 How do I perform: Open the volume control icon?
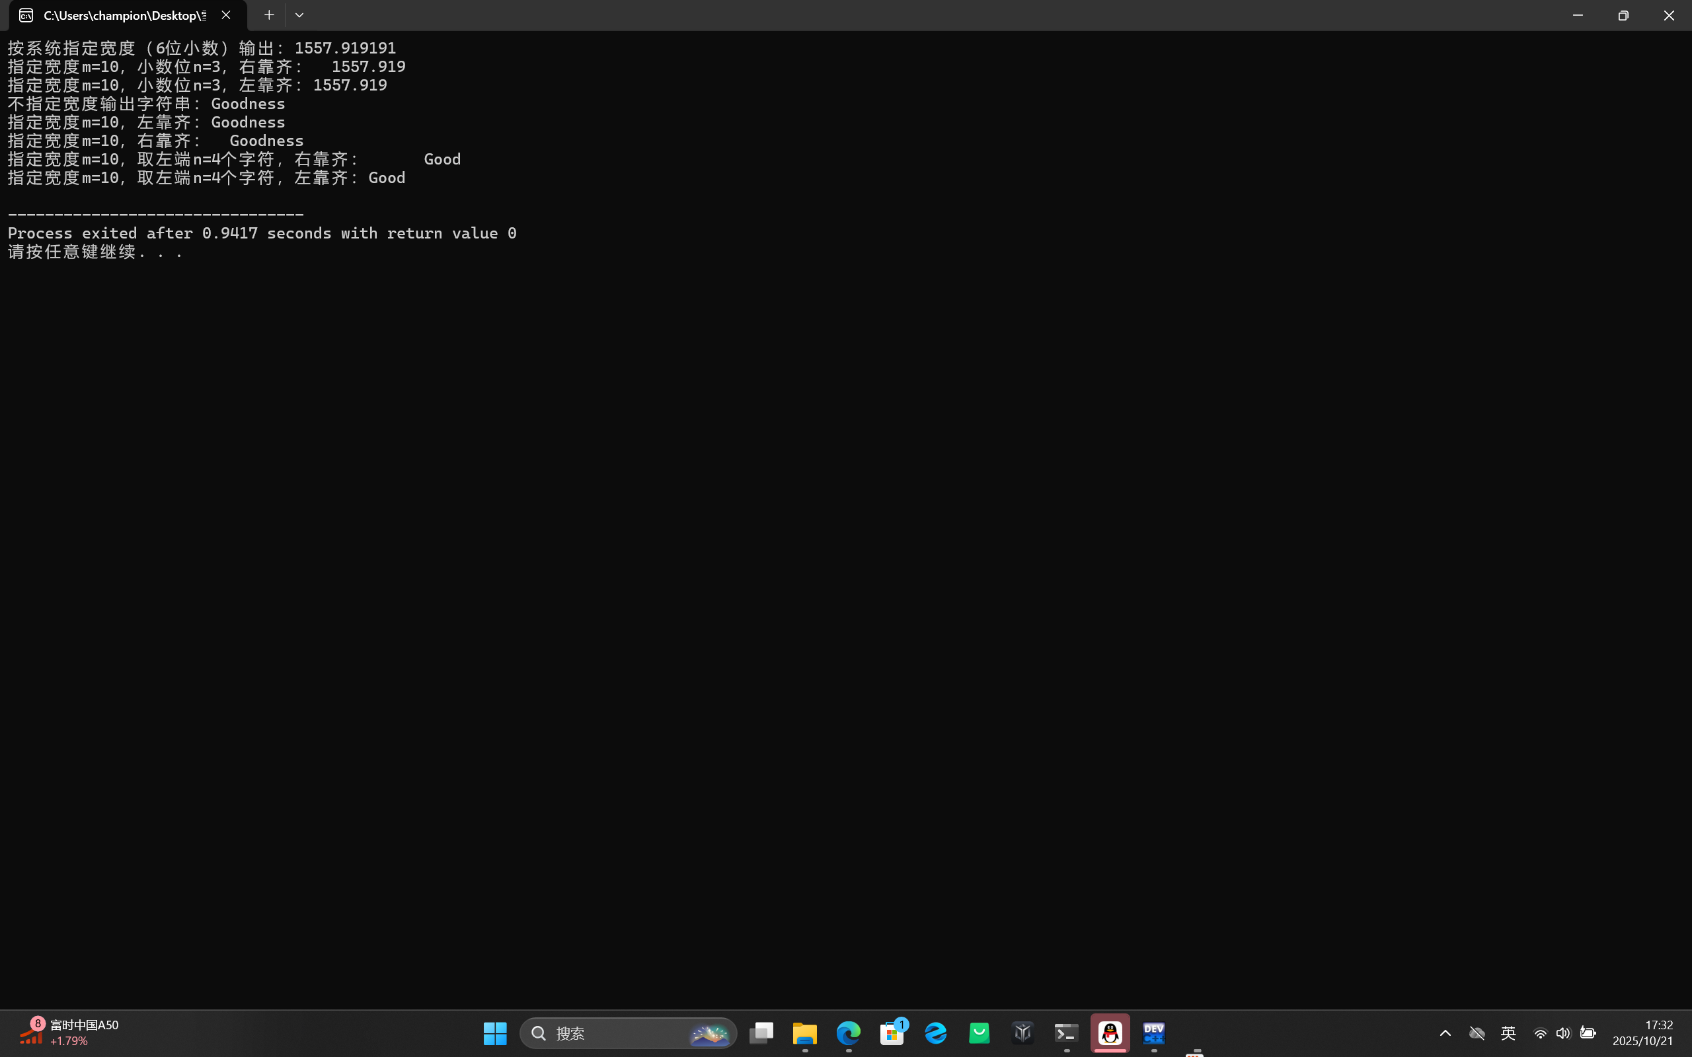[x=1563, y=1033]
